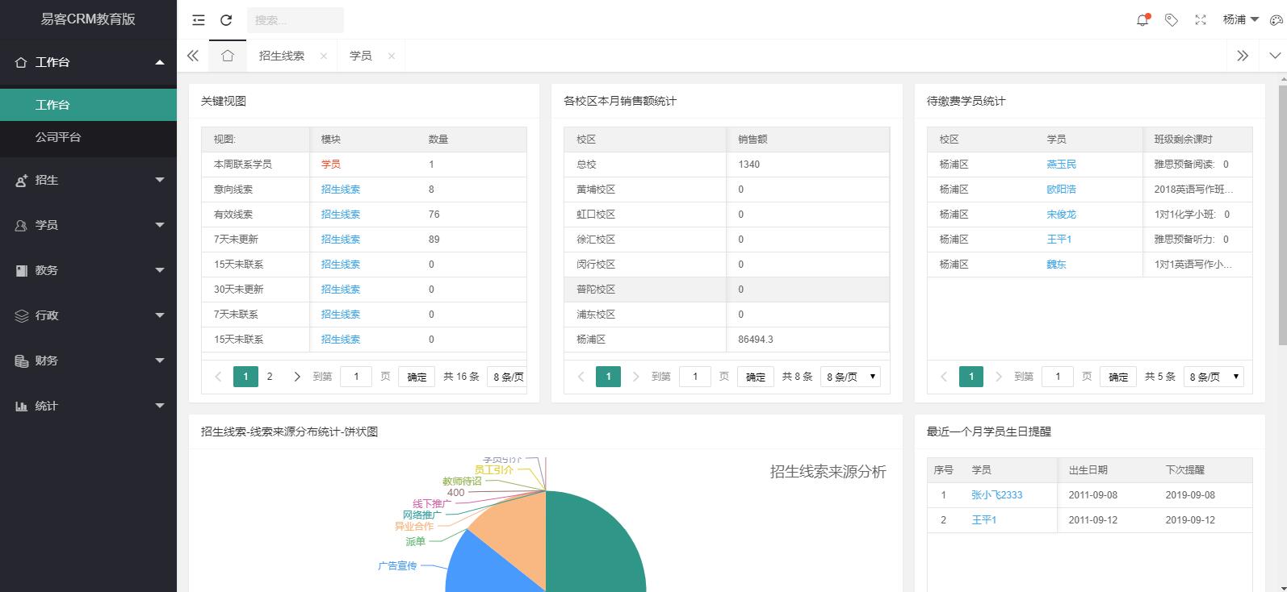The image size is (1287, 592).
Task: Open the theme palette icon
Action: click(1277, 20)
